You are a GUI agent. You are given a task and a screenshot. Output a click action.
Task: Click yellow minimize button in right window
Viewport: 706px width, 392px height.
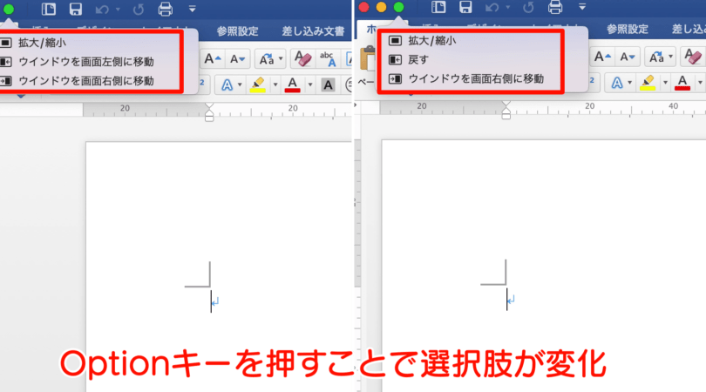(382, 7)
